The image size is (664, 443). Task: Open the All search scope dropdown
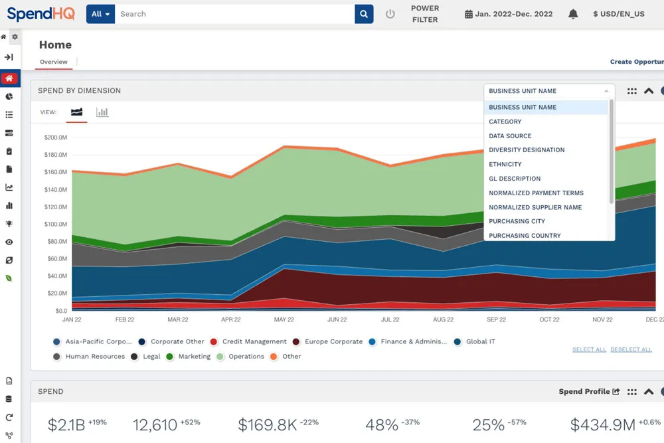tap(100, 14)
